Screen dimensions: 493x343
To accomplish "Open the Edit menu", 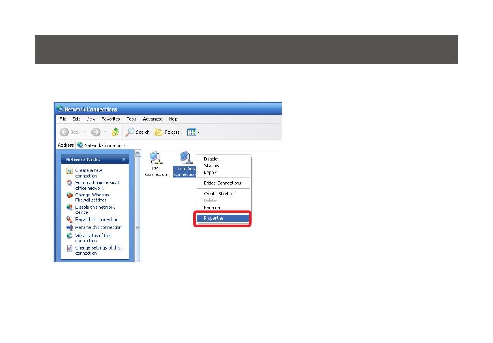I will (76, 119).
